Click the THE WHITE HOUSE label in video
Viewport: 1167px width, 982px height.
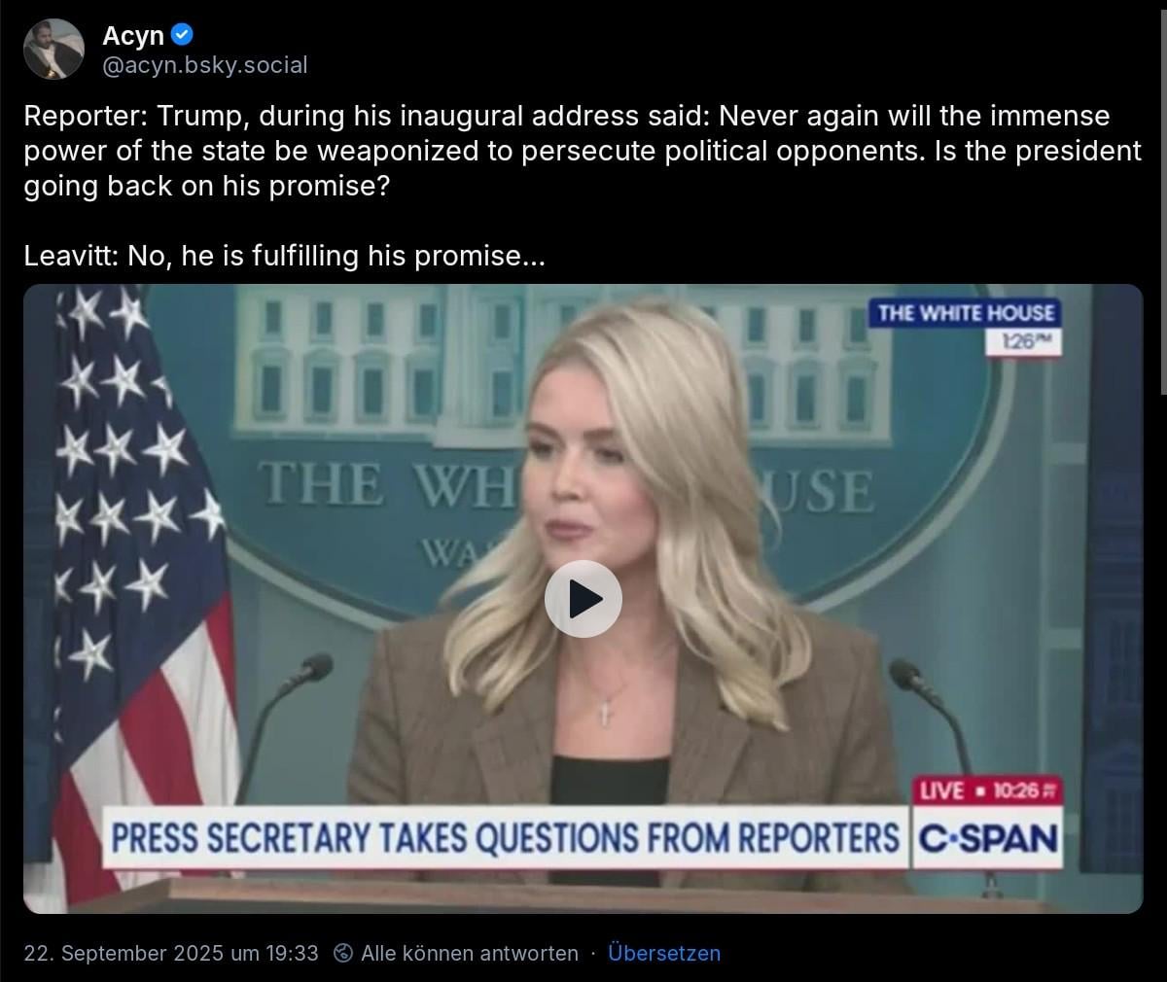(x=966, y=313)
